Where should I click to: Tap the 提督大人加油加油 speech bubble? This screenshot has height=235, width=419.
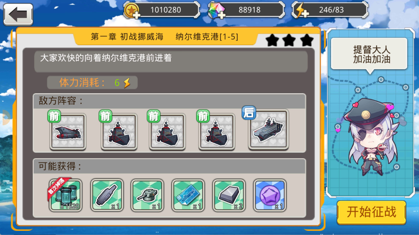coord(369,54)
